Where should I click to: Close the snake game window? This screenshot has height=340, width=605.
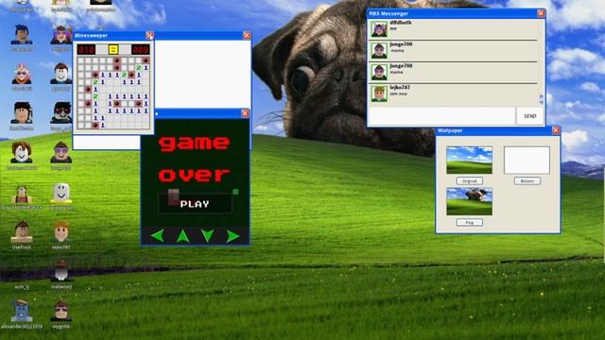(245, 113)
